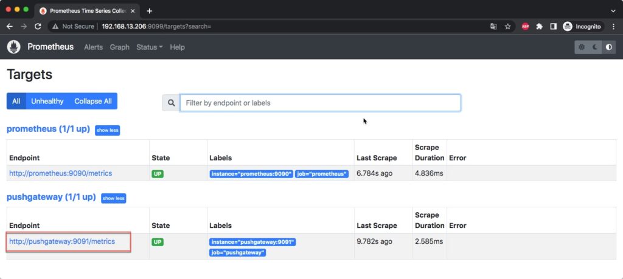
Task: Bookmark the page with the star icon
Action: (507, 27)
